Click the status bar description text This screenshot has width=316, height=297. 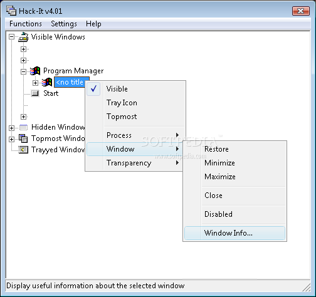[x=95, y=286]
